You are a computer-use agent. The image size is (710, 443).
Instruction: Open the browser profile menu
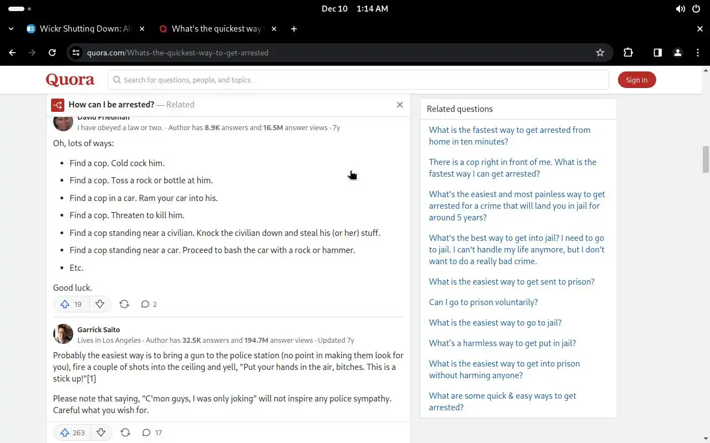[x=677, y=53]
